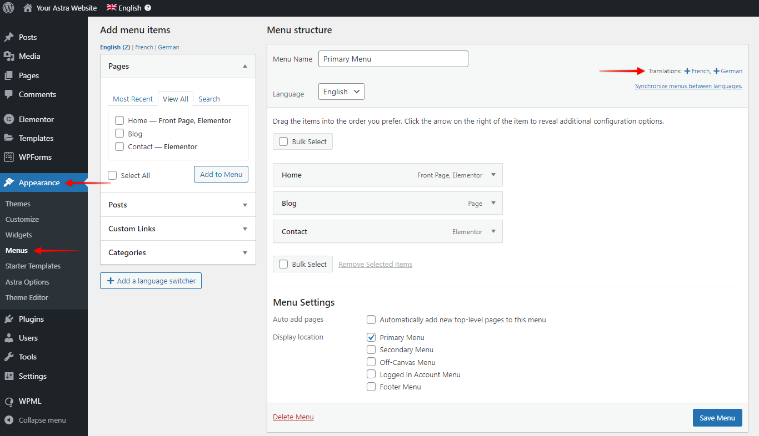This screenshot has height=436, width=759.
Task: Uncheck the Primary Menu display location
Action: pyautogui.click(x=371, y=337)
